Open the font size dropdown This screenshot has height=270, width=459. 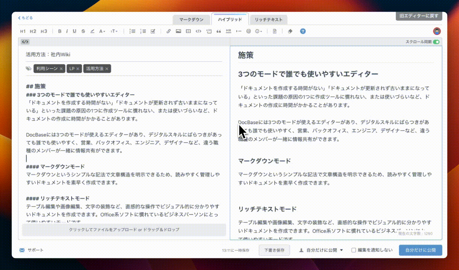[x=113, y=31]
